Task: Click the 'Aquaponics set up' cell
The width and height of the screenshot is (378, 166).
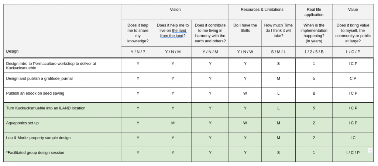Action: coord(23,123)
